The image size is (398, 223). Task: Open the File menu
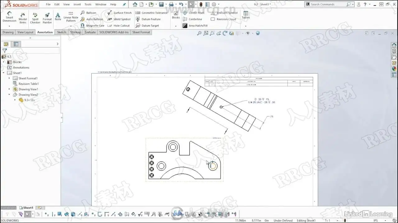tap(48, 4)
